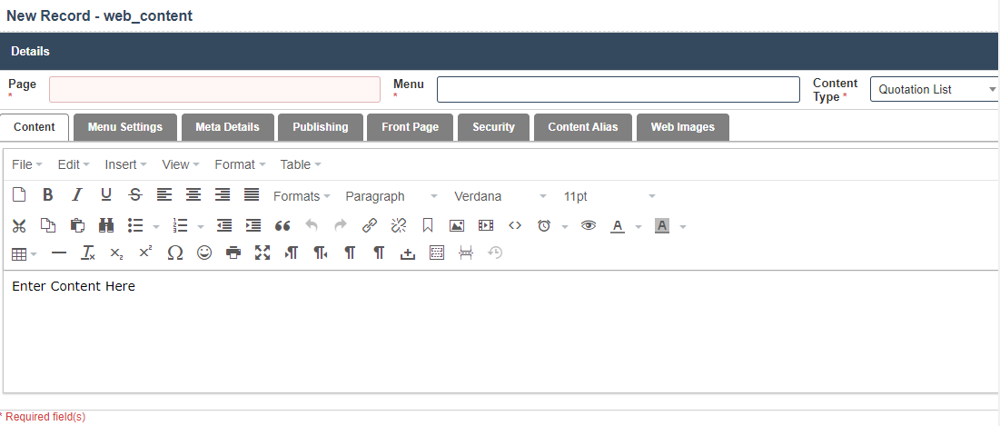Click the find and replace binoculars icon
Viewport: 1000px width, 426px height.
pyautogui.click(x=106, y=225)
